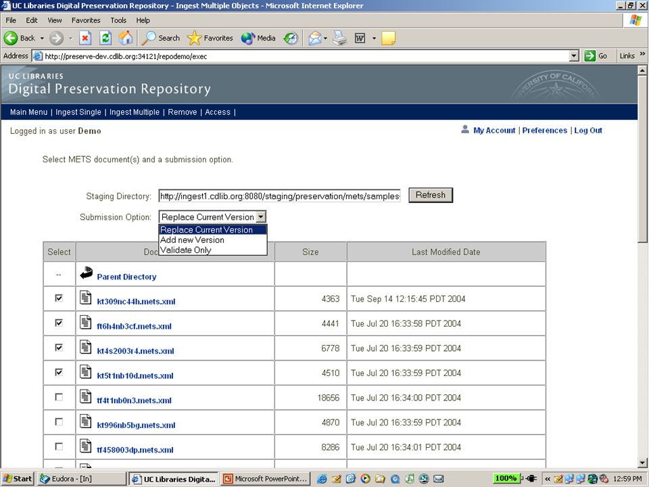Open the Favorites menu
This screenshot has width=649, height=487.
coord(86,20)
